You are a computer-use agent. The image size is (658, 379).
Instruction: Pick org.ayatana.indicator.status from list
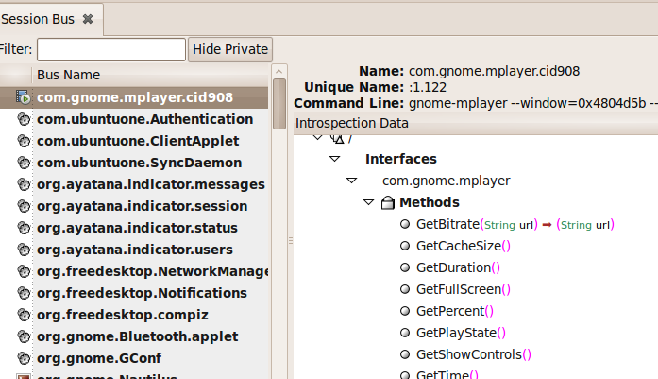137,228
